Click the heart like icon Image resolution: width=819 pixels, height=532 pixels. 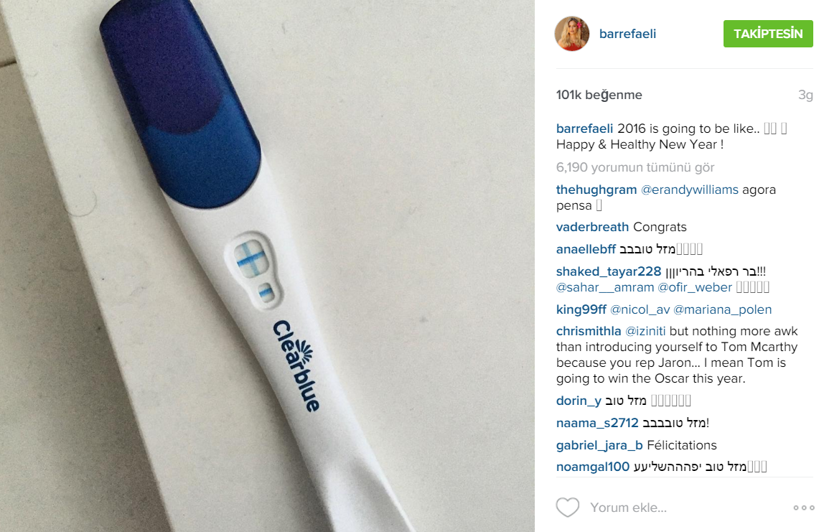coord(567,507)
